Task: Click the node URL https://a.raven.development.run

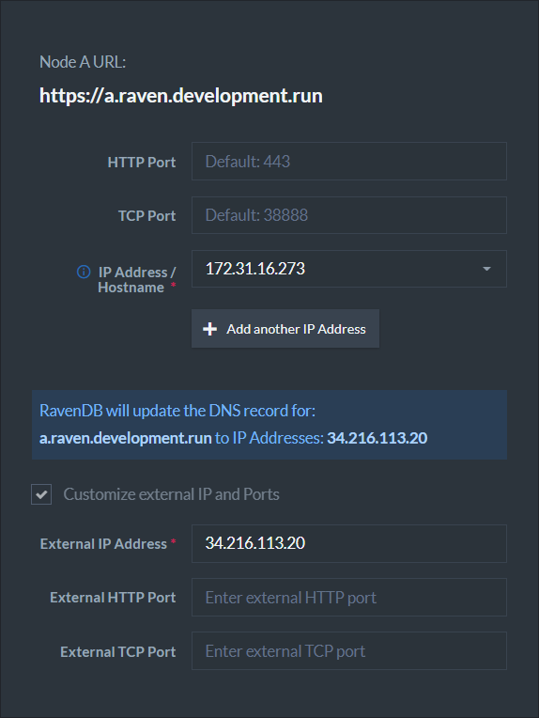Action: [x=180, y=96]
